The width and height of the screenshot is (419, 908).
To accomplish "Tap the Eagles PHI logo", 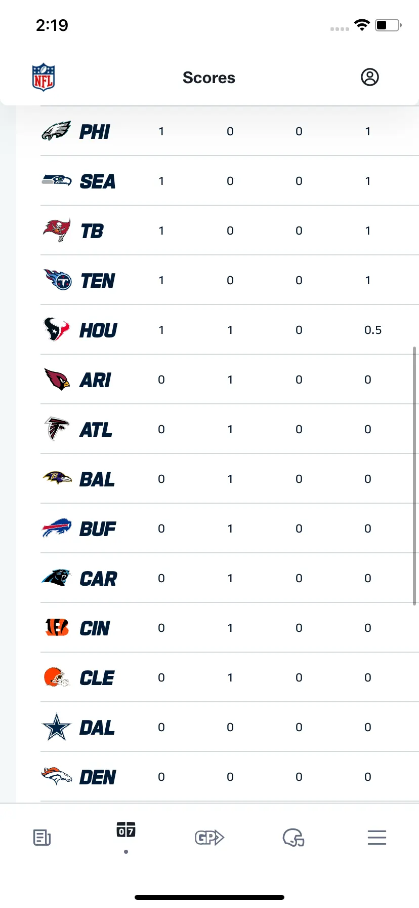I will (56, 131).
